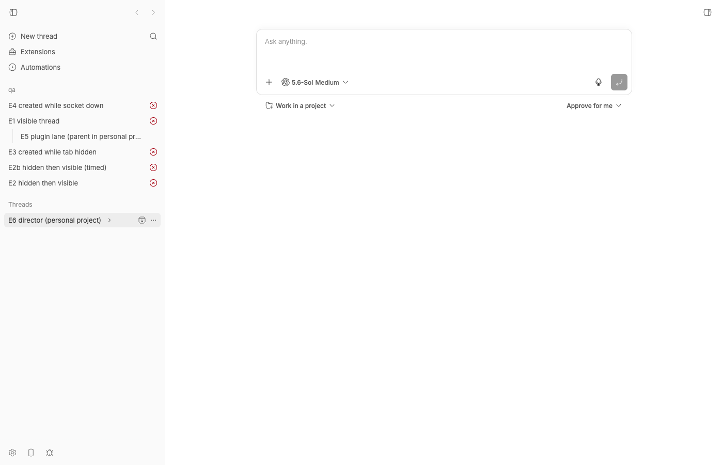Open the Approve for me dropdown

point(594,105)
